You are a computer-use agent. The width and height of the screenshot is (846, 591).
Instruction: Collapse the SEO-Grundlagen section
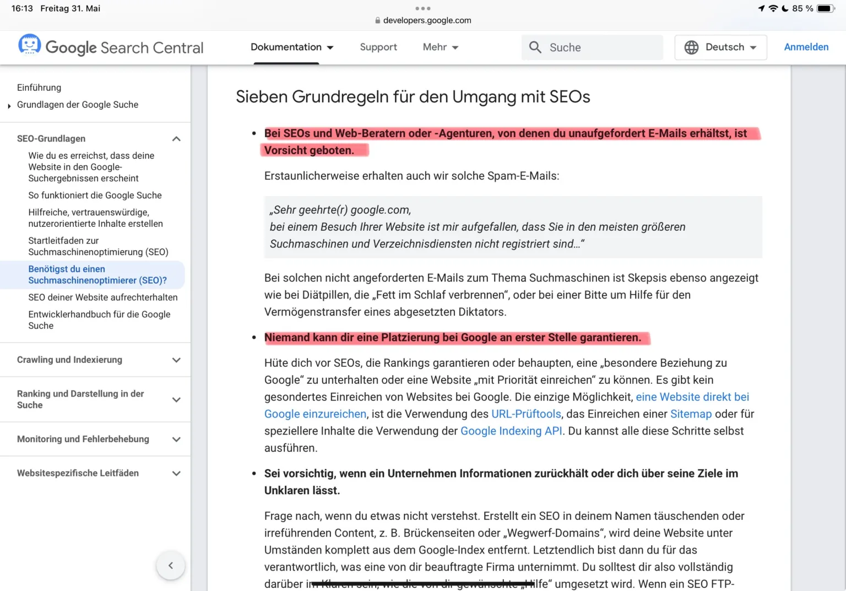tap(176, 139)
